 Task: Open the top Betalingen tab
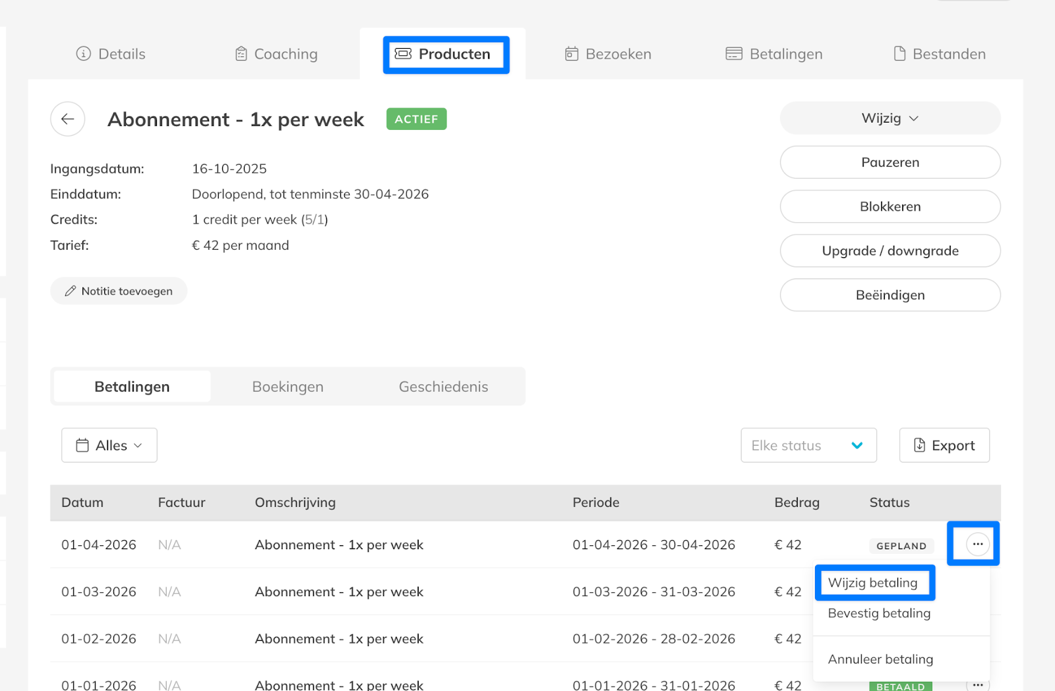pos(774,54)
